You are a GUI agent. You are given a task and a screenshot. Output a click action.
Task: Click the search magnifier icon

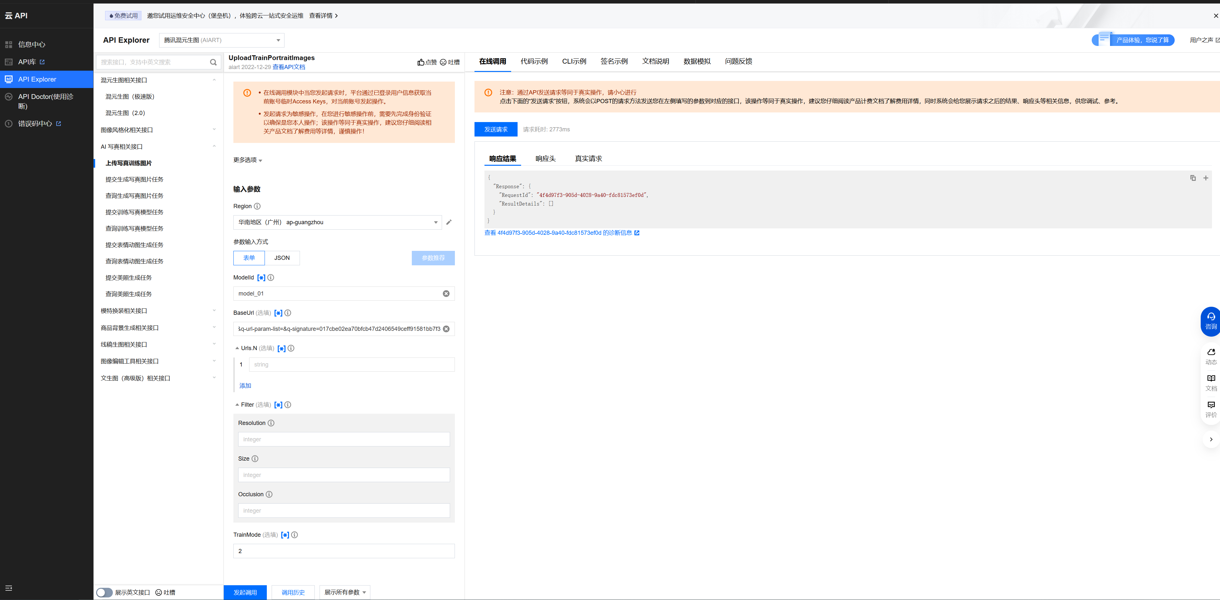pyautogui.click(x=213, y=62)
